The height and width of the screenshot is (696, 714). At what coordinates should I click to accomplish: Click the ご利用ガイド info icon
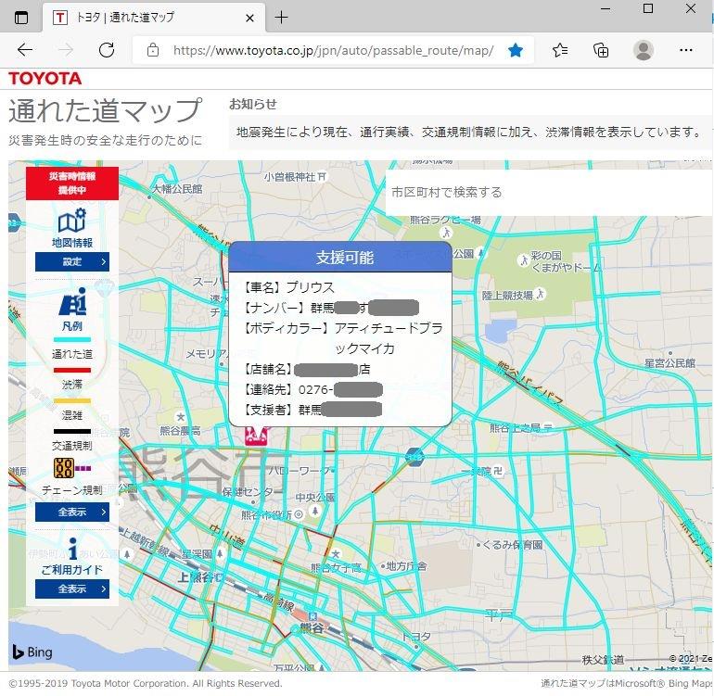[x=72, y=549]
